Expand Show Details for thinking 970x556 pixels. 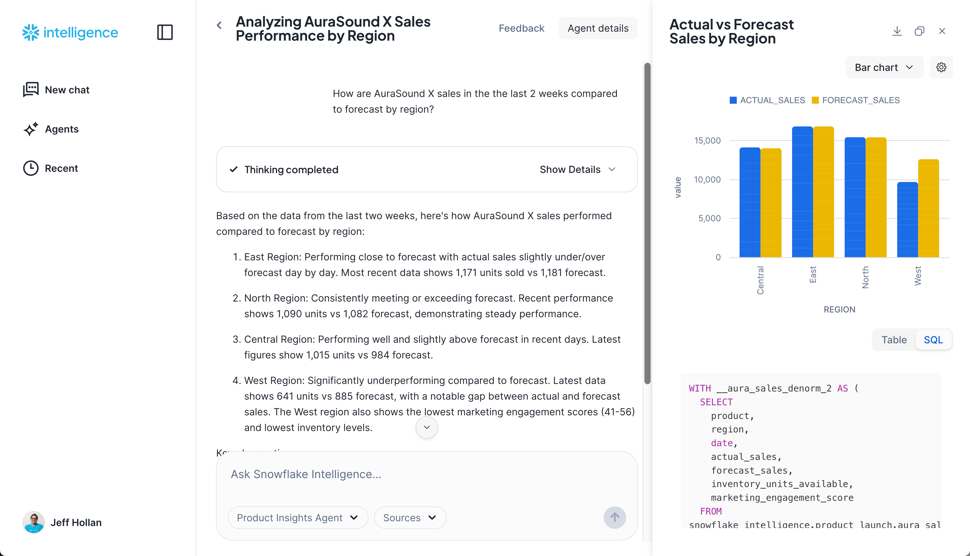577,169
